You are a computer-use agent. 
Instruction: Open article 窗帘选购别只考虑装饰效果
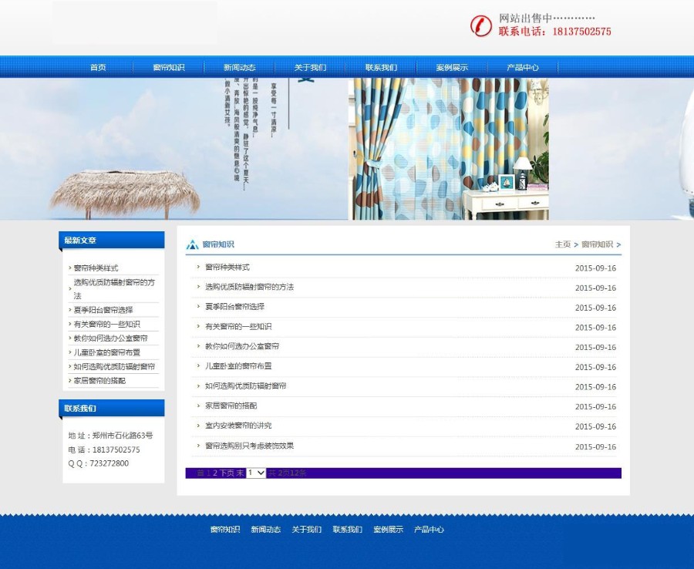point(249,446)
